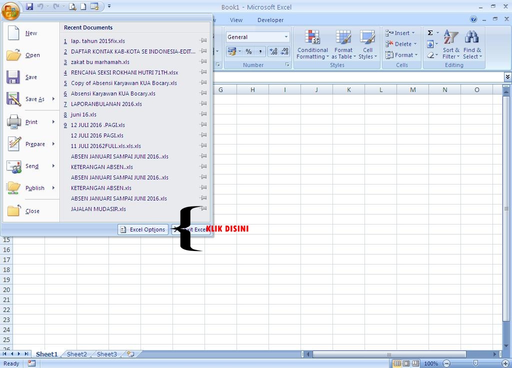Click the Save icon in Quick Access Toolbar
This screenshot has width=512, height=368.
[x=29, y=6]
